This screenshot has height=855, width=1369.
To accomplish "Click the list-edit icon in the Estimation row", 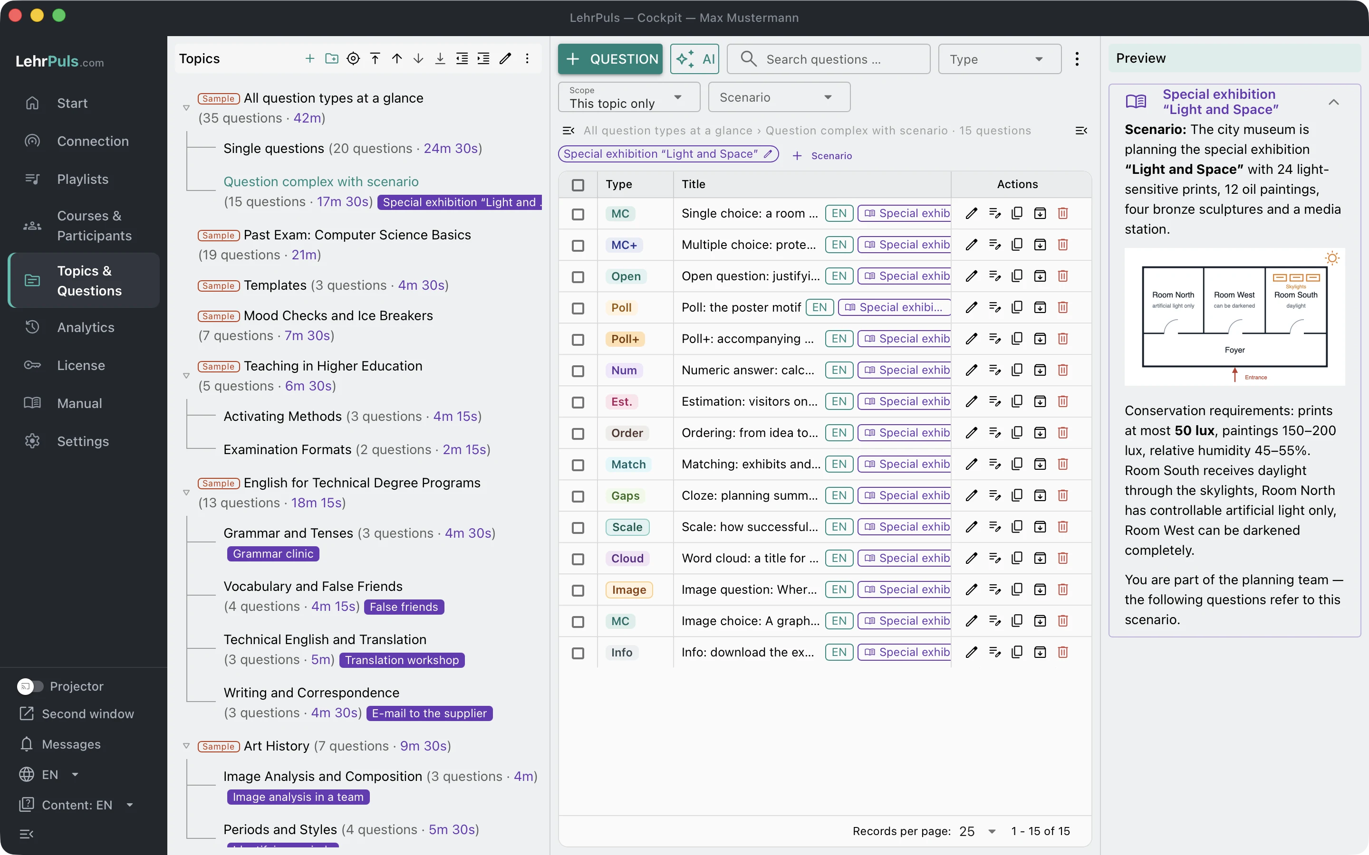I will [x=994, y=401].
